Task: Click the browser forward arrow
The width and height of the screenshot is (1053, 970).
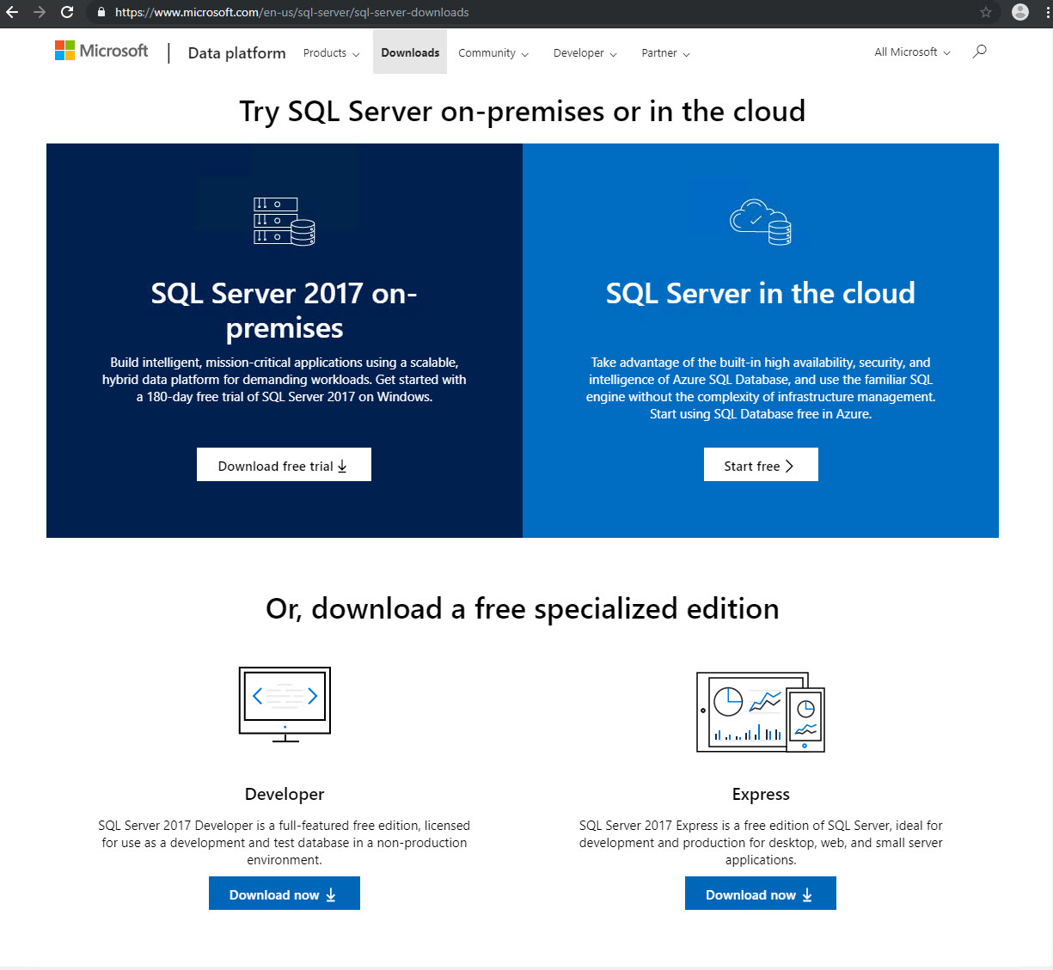Action: [x=40, y=12]
